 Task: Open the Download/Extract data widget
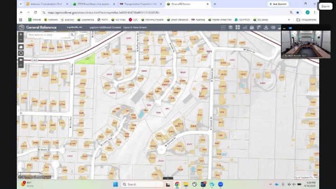[266, 27]
